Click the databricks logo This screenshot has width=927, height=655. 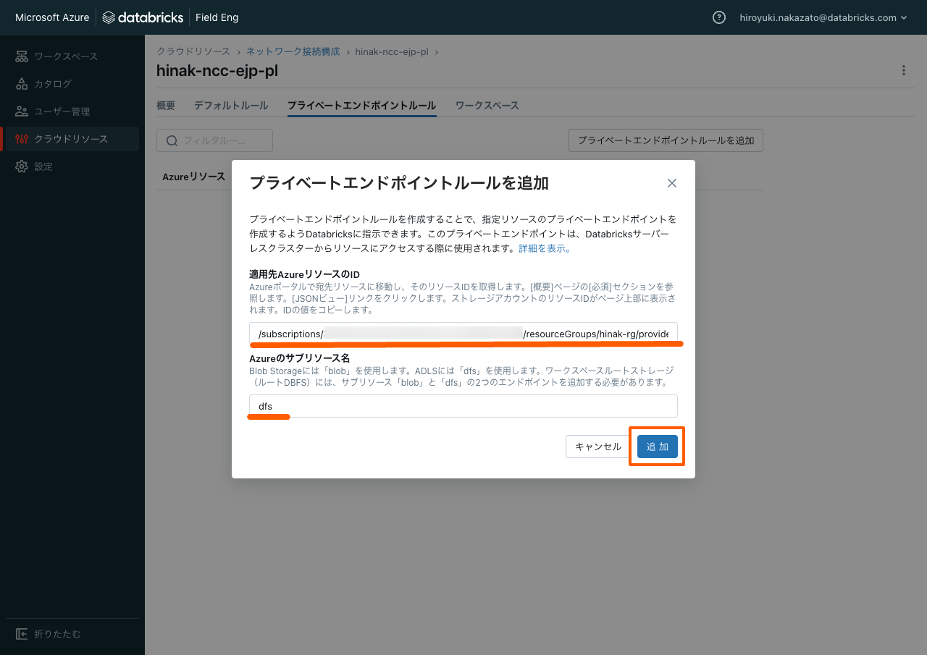pos(143,17)
